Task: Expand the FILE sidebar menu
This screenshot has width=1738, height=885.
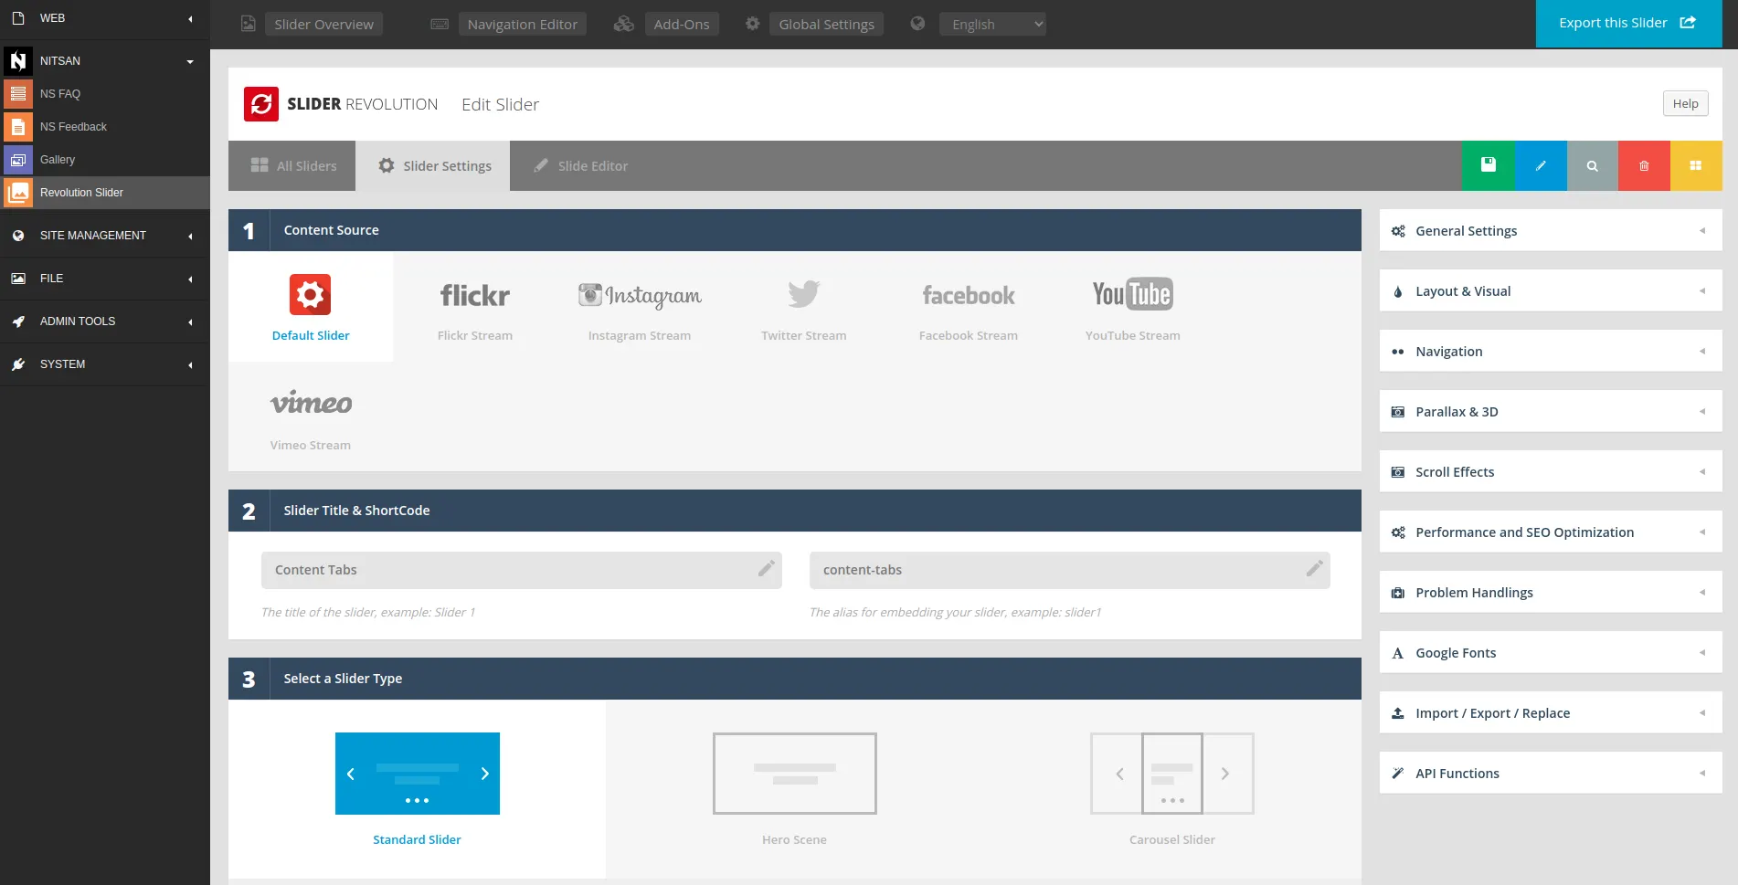Action: 105,279
